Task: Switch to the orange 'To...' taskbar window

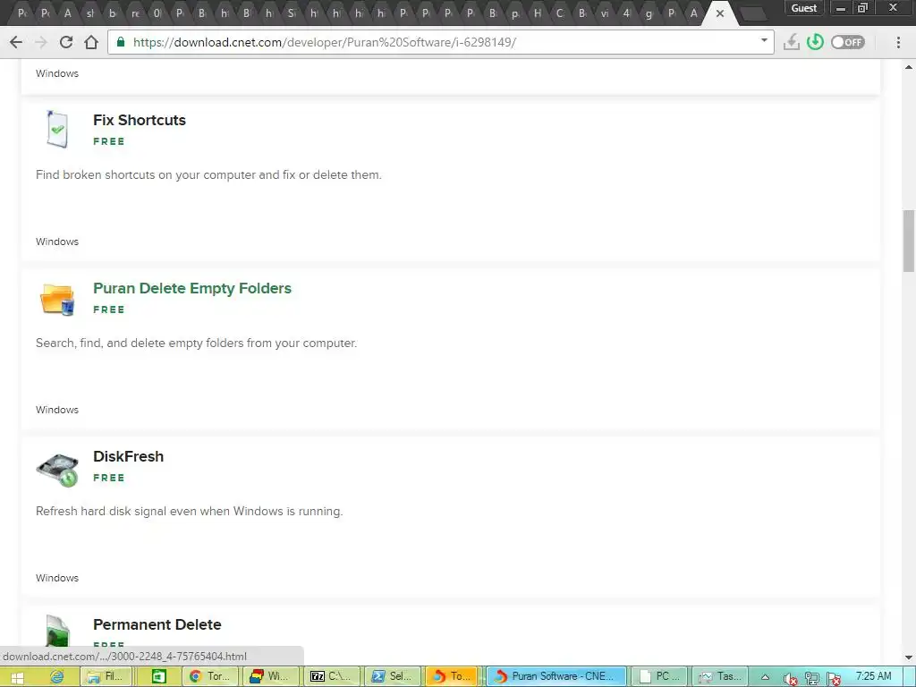Action: point(453,676)
